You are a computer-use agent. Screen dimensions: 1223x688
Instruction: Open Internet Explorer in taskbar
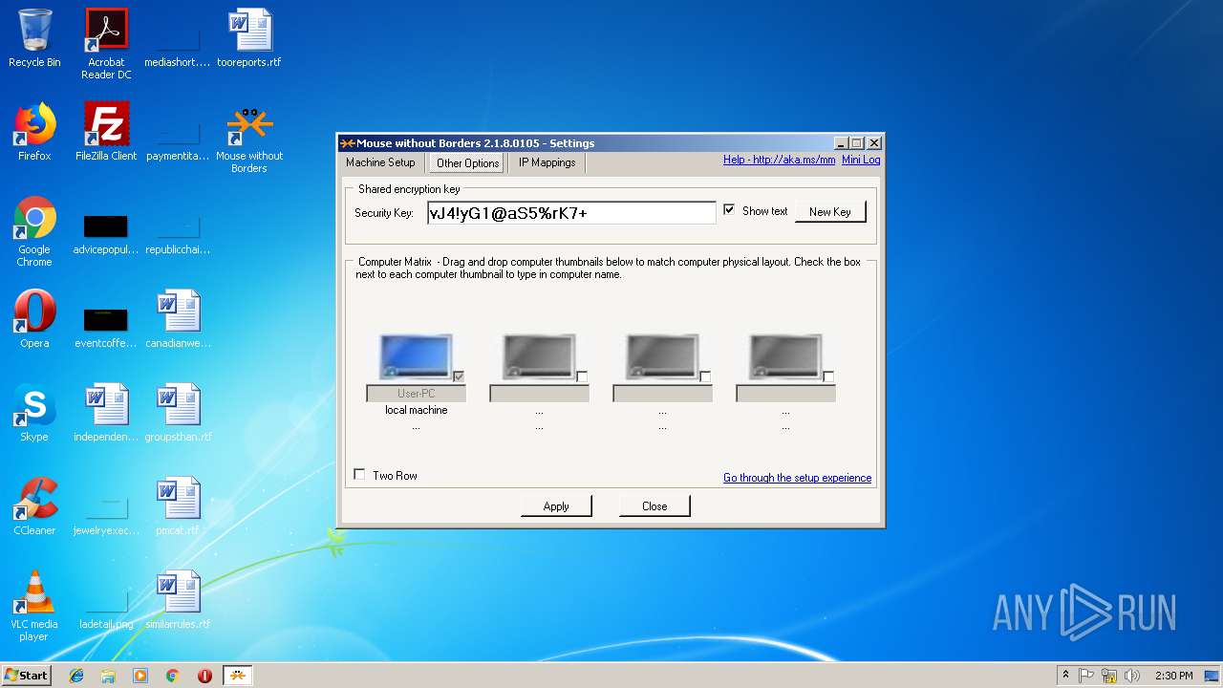[76, 676]
